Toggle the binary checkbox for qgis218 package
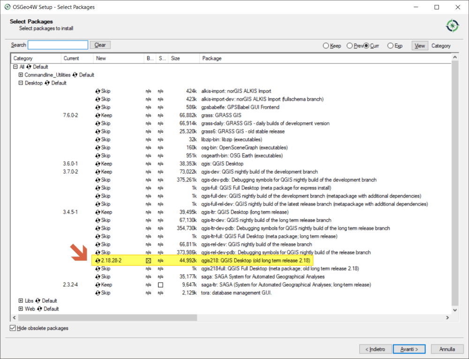 [x=148, y=260]
